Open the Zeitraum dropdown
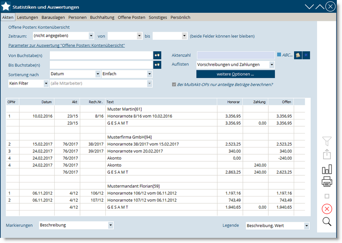 coord(91,36)
